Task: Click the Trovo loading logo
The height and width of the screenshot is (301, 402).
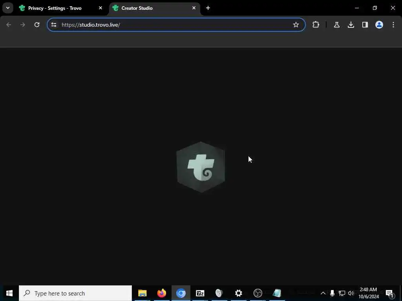Action: tap(201, 167)
